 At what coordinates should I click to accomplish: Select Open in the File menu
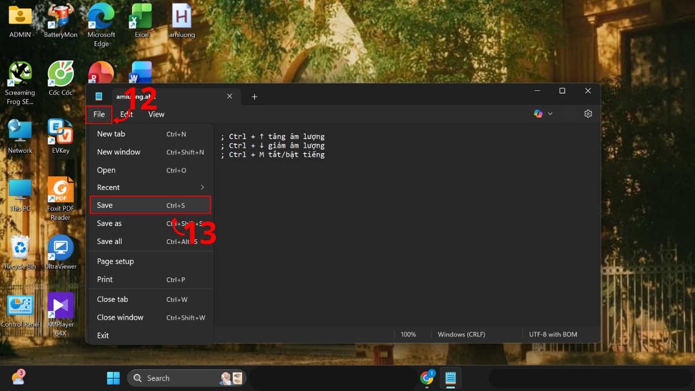pos(150,170)
